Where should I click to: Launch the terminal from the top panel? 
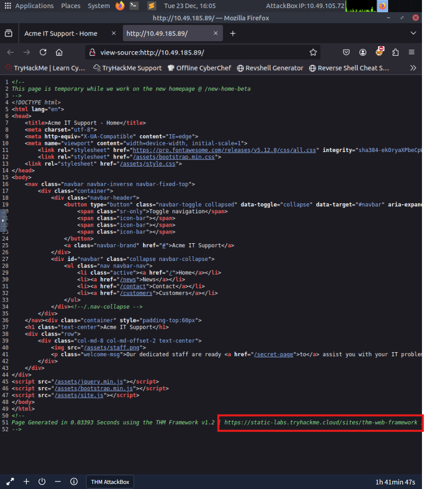click(134, 6)
